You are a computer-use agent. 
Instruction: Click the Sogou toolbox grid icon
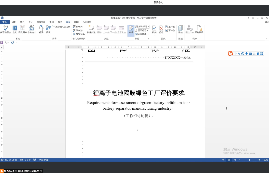262,54
